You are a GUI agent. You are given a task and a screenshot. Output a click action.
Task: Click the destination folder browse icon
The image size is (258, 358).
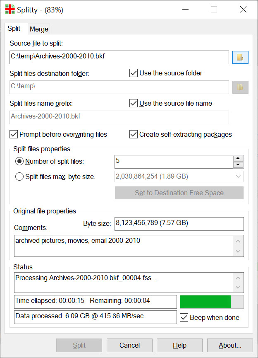click(240, 87)
